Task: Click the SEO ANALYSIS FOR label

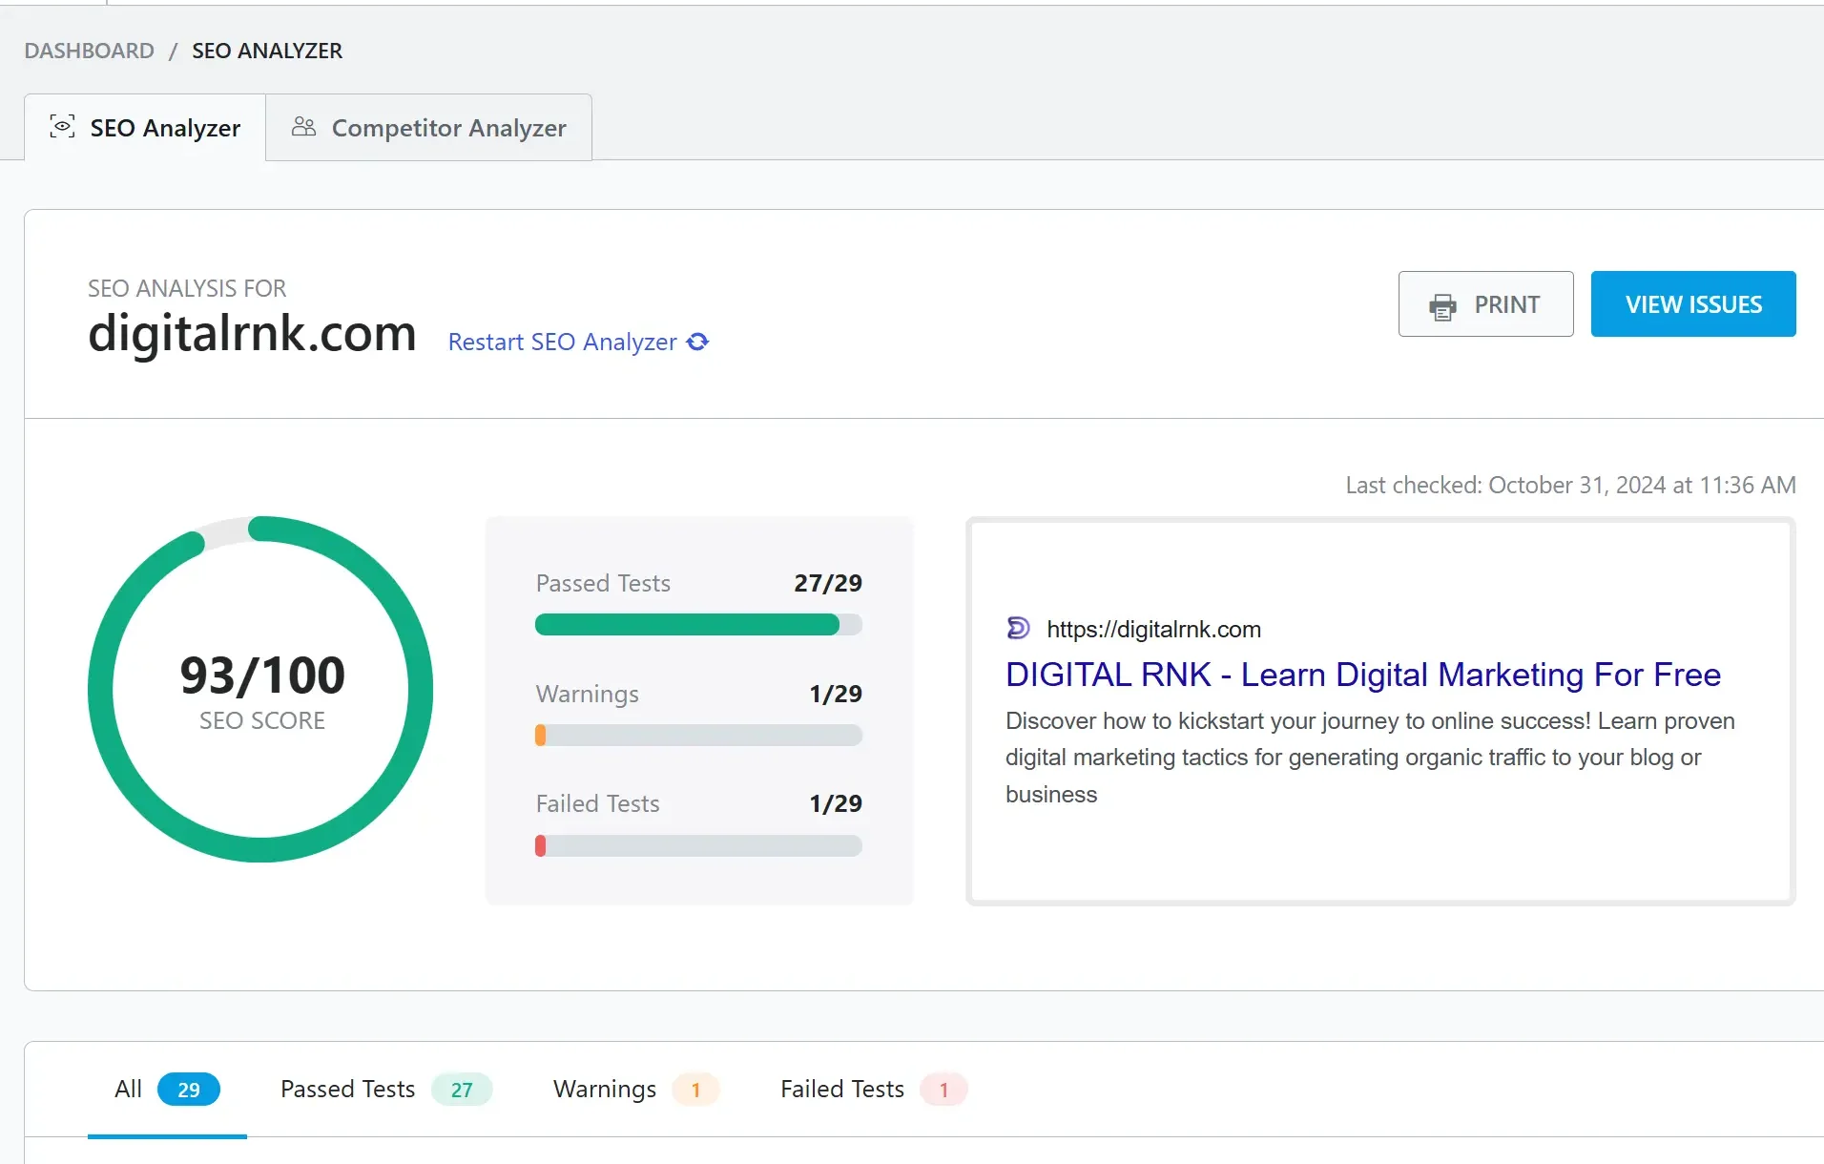Action: [187, 288]
